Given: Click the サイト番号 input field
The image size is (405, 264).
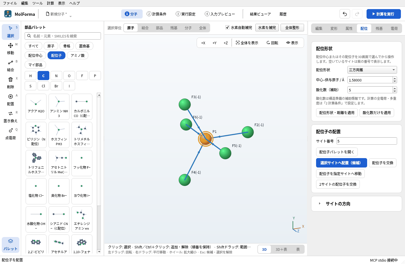Looking at the screenshot, I should click(x=367, y=141).
